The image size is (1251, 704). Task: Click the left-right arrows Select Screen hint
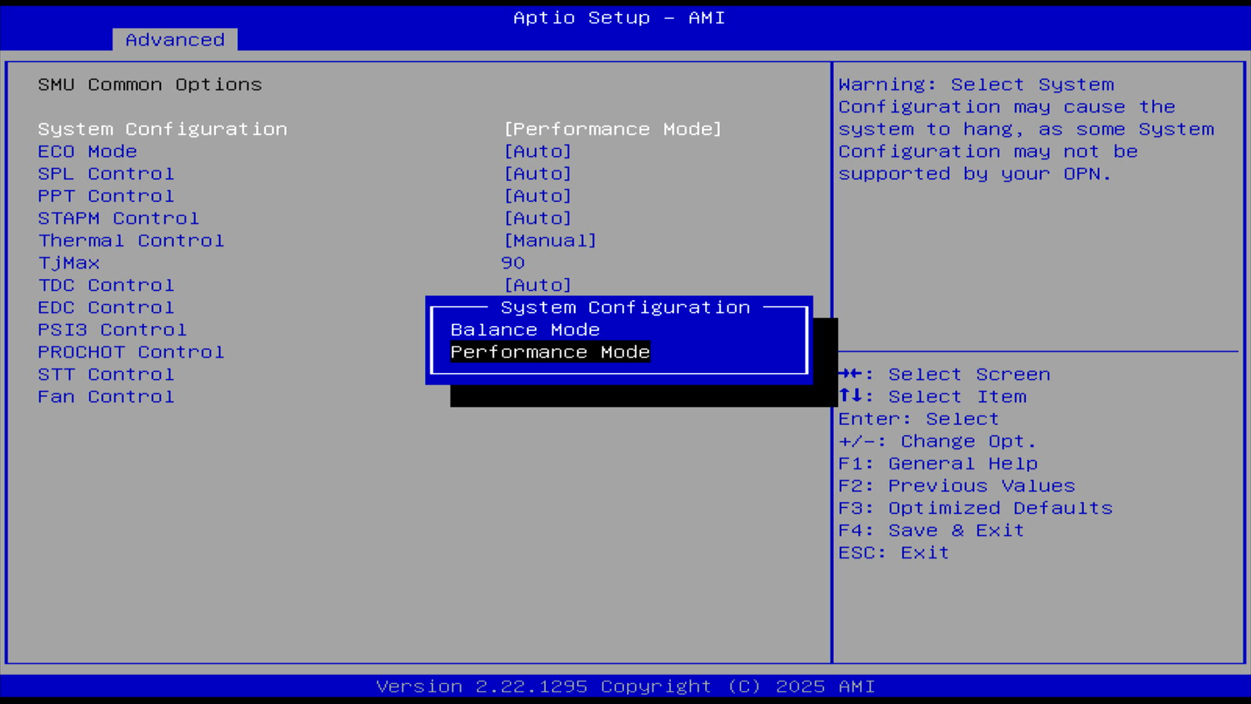tap(943, 375)
